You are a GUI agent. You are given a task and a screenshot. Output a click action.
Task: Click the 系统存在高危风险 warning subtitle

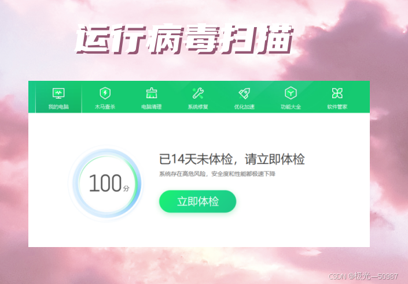pos(217,174)
